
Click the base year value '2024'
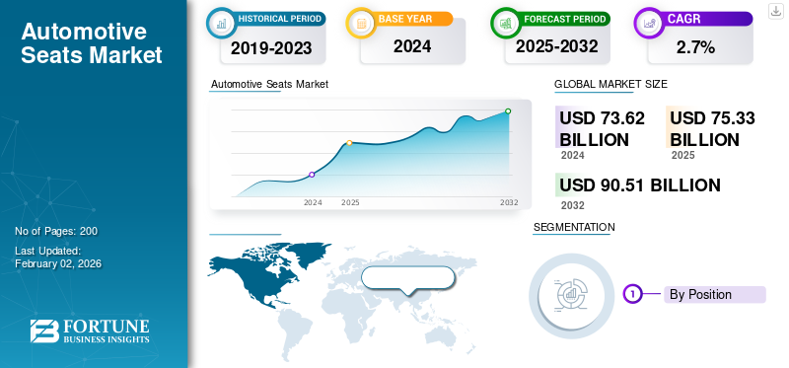[412, 46]
